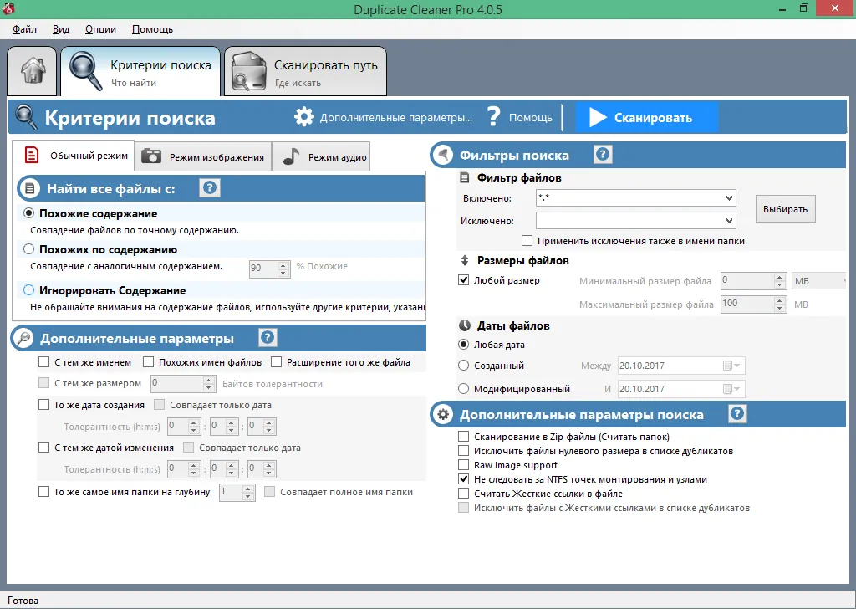Switch to Сканировать путь tab
Viewport: 856px width, 609px height.
coord(305,72)
